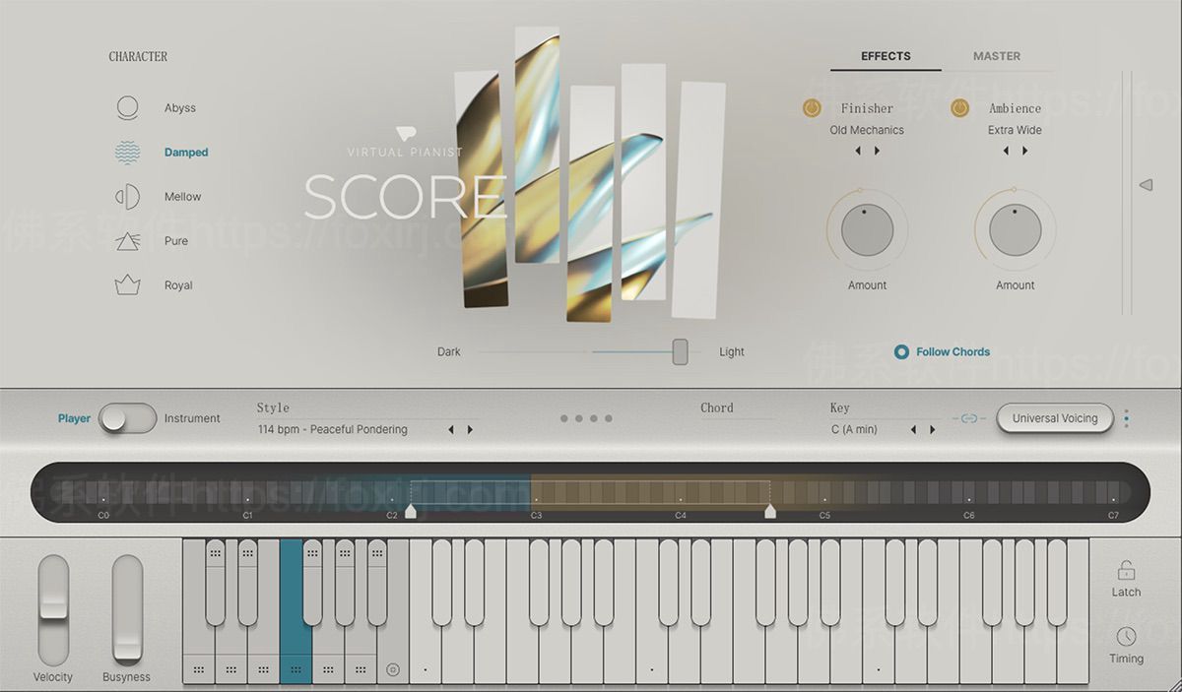1182x692 pixels.
Task: Switch to the Master tab
Action: (997, 56)
